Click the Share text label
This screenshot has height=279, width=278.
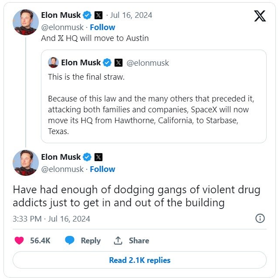coord(139,241)
